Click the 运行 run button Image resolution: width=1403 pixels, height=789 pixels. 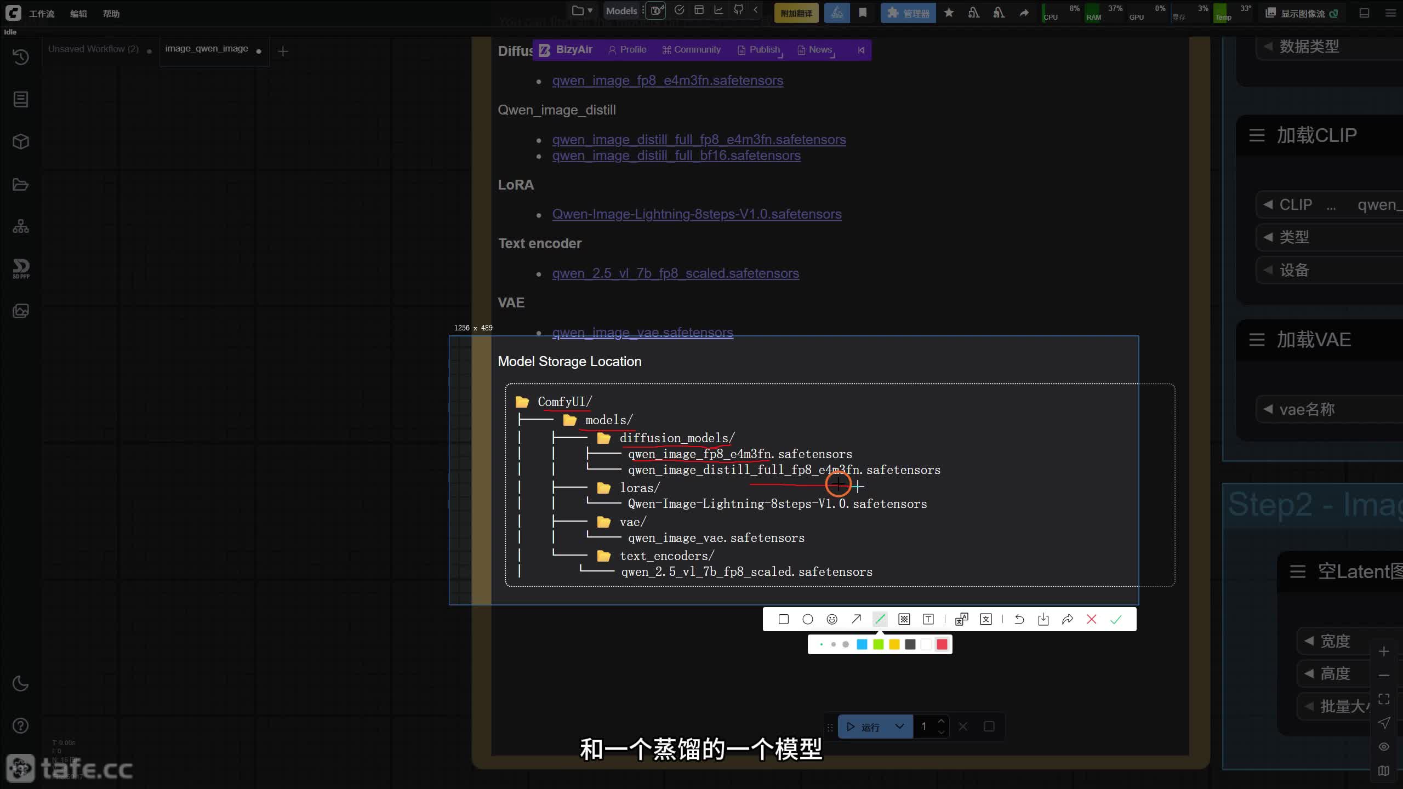[865, 727]
